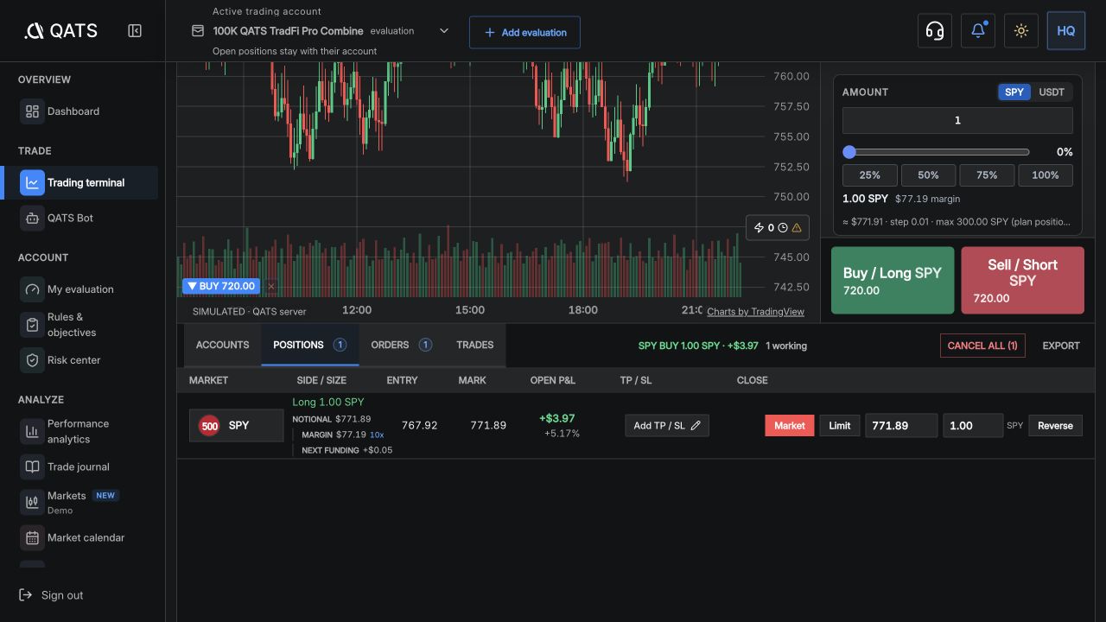1106x622 pixels.
Task: Click Buy / Long SPY button
Action: 893,280
